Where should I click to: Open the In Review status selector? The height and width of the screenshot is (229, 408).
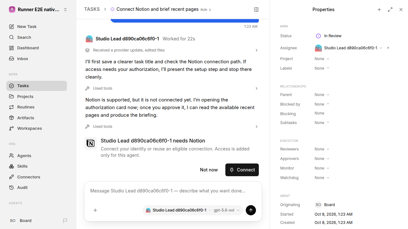[329, 36]
